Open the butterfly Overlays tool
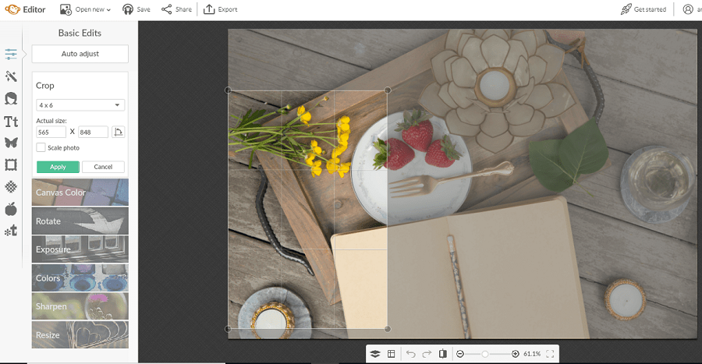Viewport: 702px width, 364px height. [11, 143]
